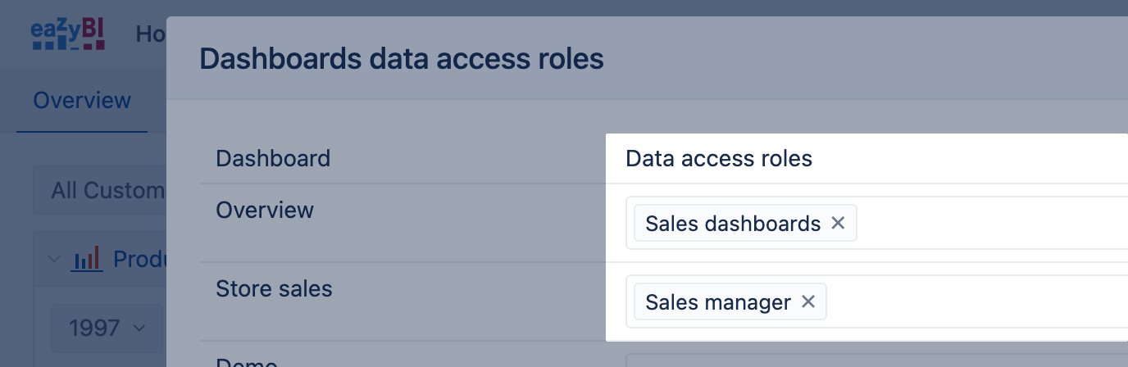Image resolution: width=1128 pixels, height=367 pixels.
Task: Click the Store sales dashboard row label
Action: (274, 288)
